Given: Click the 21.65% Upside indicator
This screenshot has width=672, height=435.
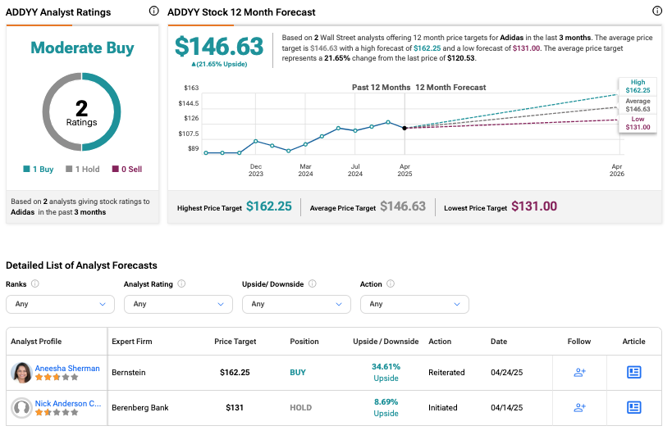Looking at the screenshot, I should point(219,64).
